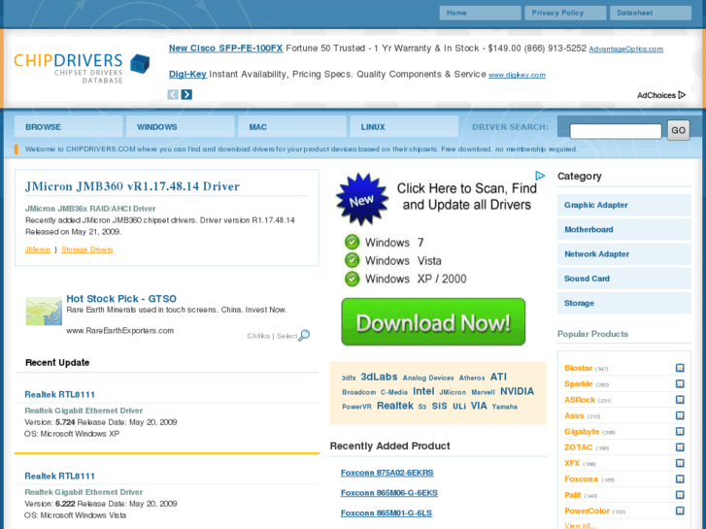The image size is (706, 529).
Task: Click the square icon beside Asus
Action: click(x=680, y=415)
